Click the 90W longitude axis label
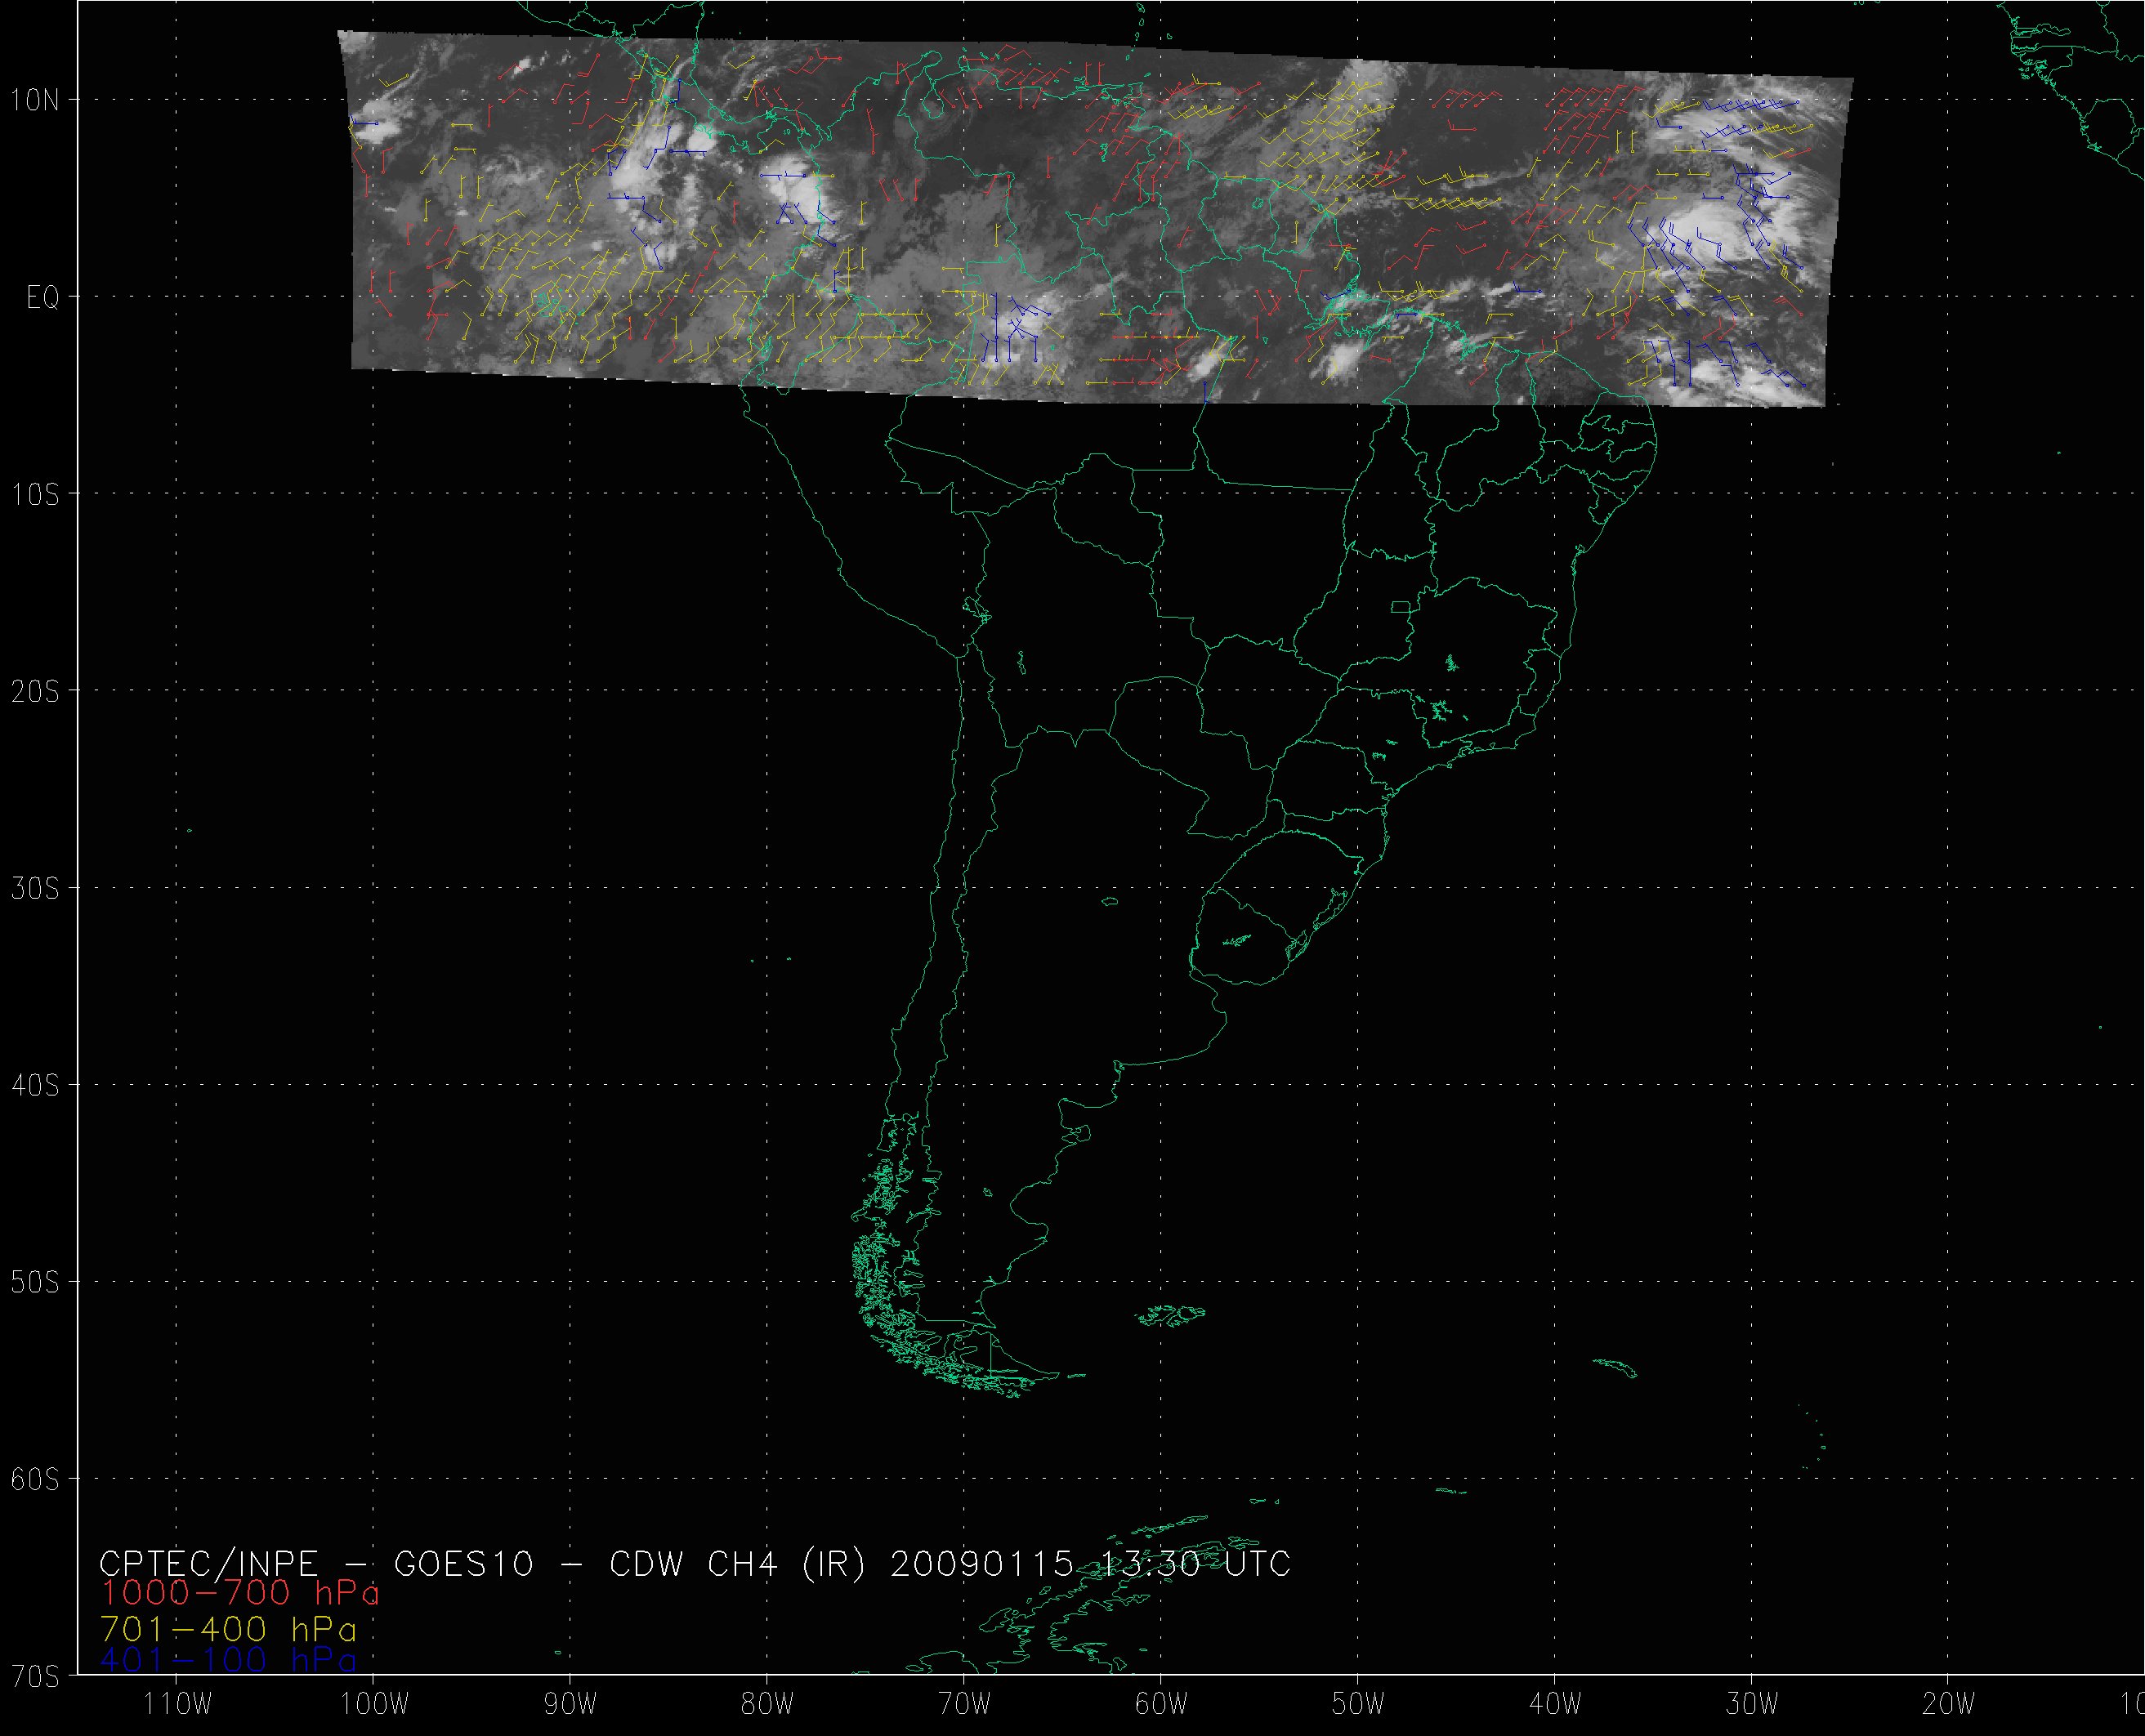2145x1736 pixels. (x=571, y=1704)
